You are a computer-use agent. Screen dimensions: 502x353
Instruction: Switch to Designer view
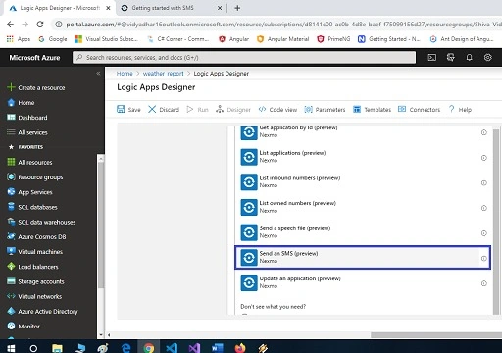tap(233, 110)
